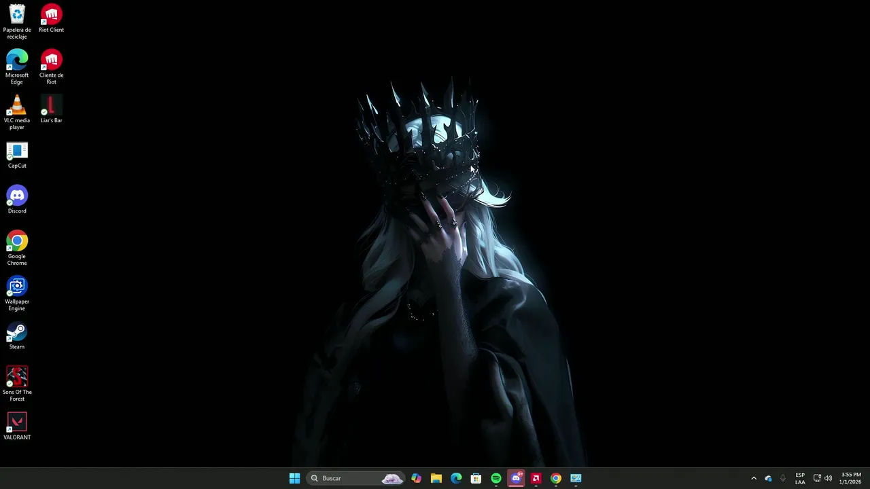870x489 pixels.
Task: Open Copilot from the taskbar
Action: pos(416,478)
